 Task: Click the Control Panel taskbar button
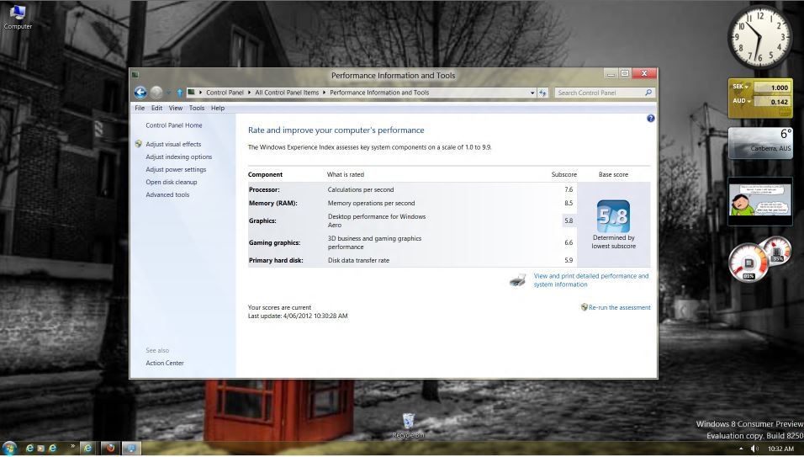point(130,449)
